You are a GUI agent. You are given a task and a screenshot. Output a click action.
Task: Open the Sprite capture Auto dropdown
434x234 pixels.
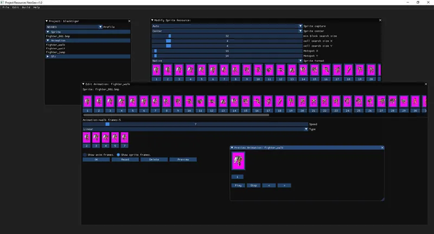pos(227,26)
